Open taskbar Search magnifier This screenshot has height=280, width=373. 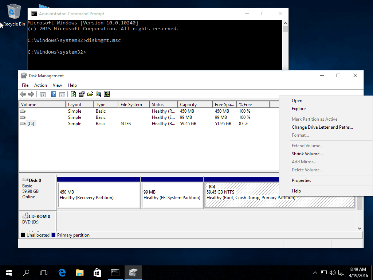(x=26, y=273)
